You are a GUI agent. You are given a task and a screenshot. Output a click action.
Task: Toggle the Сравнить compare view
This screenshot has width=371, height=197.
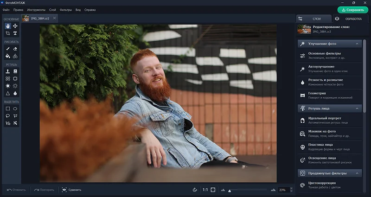71,190
